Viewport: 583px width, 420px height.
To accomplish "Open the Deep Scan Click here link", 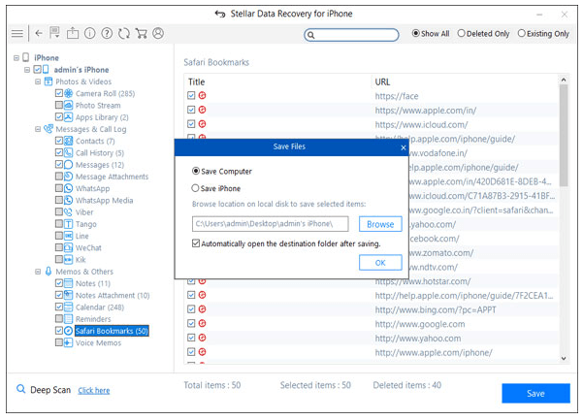I will coord(94,390).
